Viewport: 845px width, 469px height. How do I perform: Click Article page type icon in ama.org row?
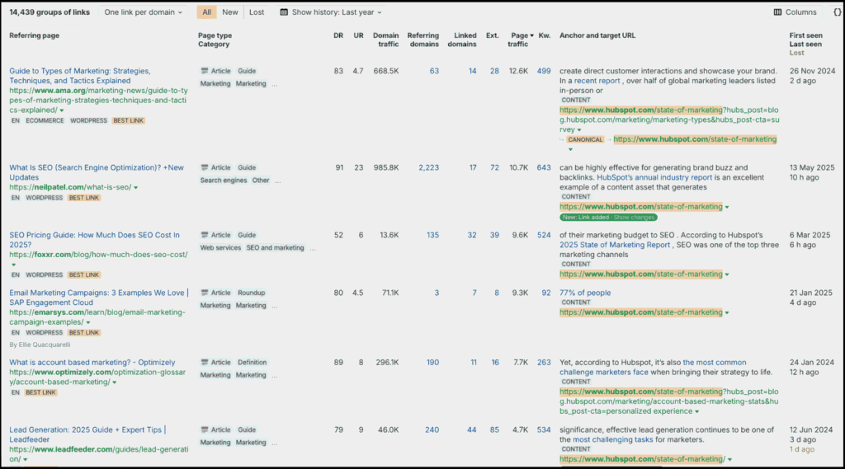pos(205,71)
